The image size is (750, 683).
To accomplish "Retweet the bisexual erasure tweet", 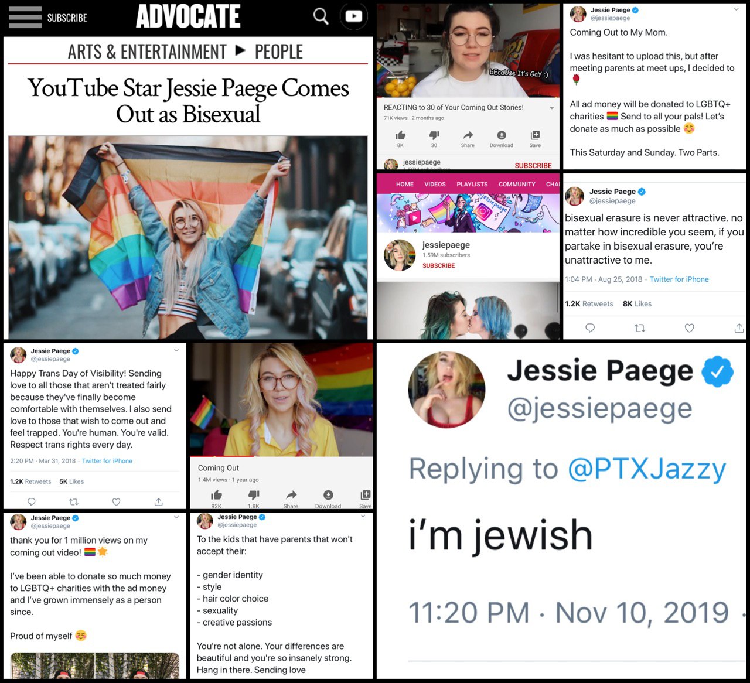I will (640, 328).
